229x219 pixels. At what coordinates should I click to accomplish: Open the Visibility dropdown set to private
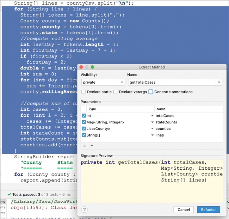pos(103,82)
